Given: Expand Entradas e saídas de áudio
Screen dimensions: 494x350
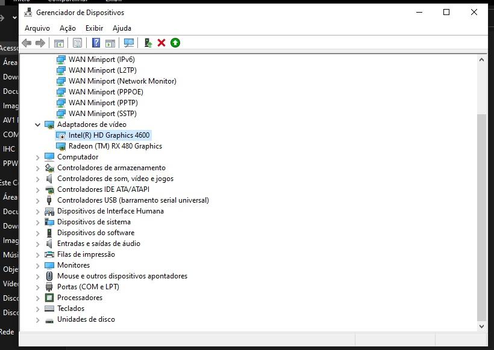Looking at the screenshot, I should click(x=37, y=244).
